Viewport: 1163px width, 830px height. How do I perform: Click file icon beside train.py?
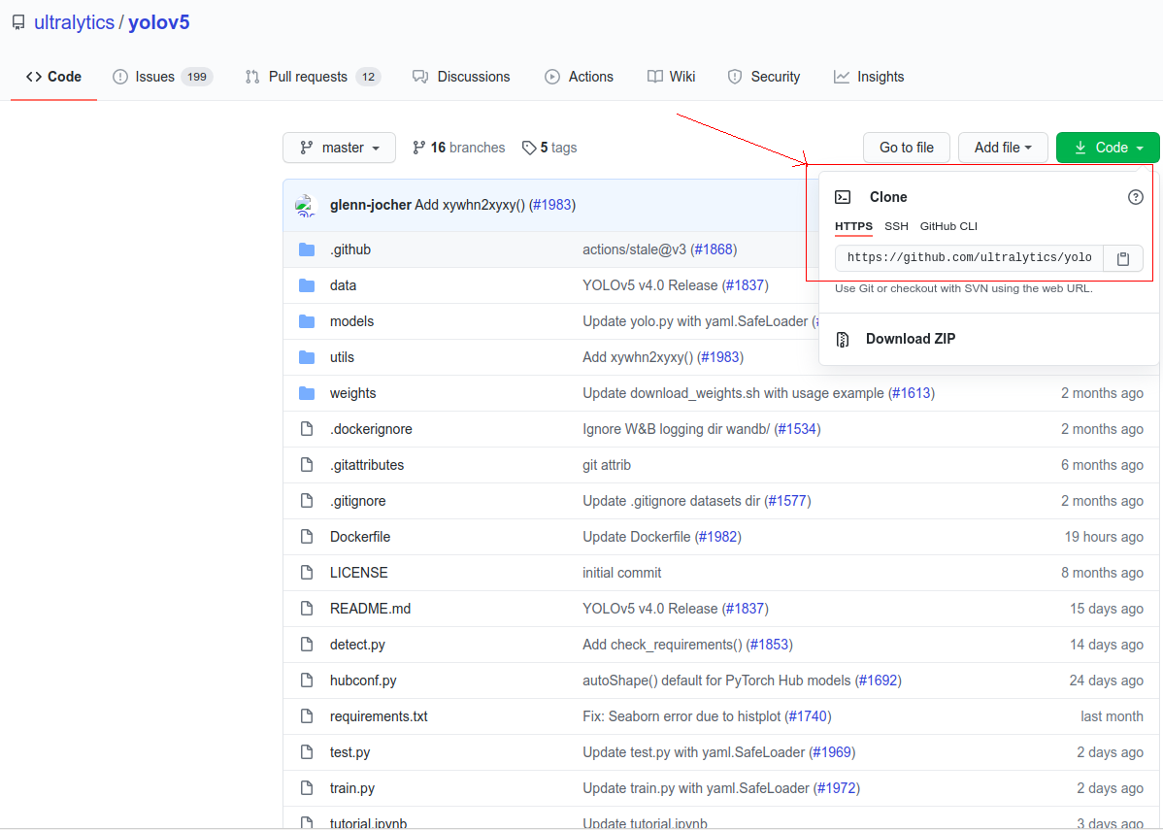(x=307, y=788)
